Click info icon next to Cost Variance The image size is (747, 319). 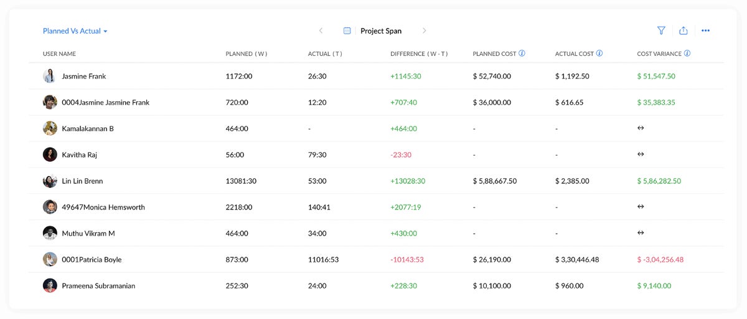(687, 53)
